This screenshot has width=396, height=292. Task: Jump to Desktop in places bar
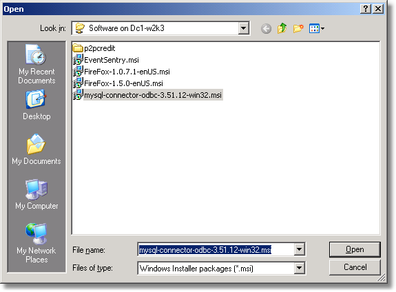pyautogui.click(x=37, y=105)
